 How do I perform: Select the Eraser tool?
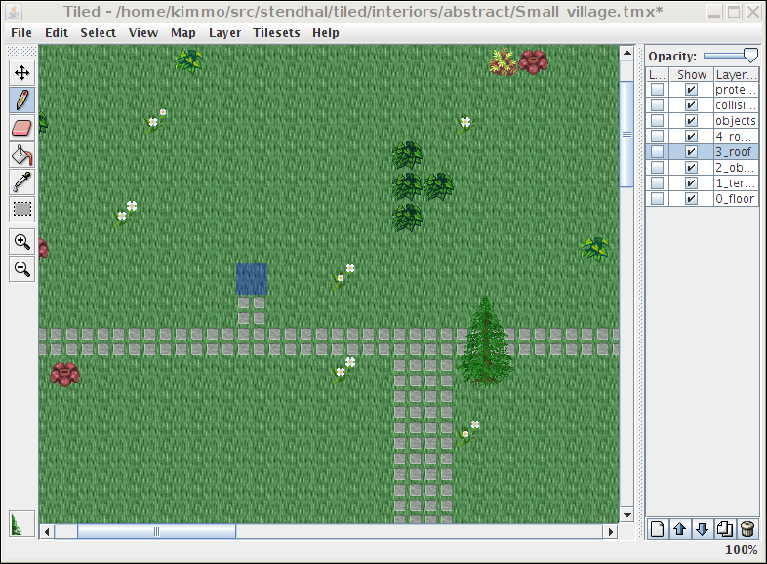21,127
